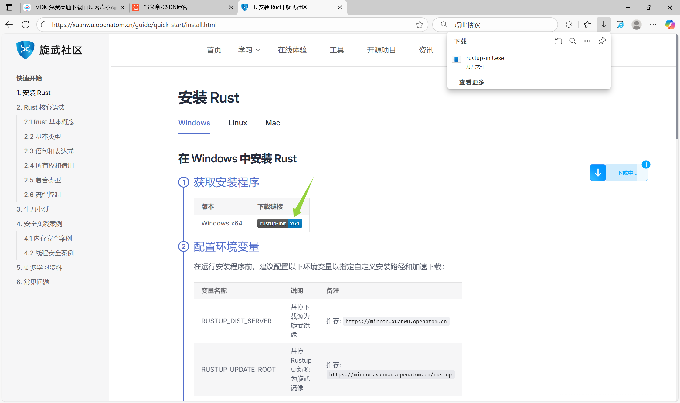The image size is (680, 403).
Task: Open rustup-init.exe via 打开文件 link
Action: (475, 67)
